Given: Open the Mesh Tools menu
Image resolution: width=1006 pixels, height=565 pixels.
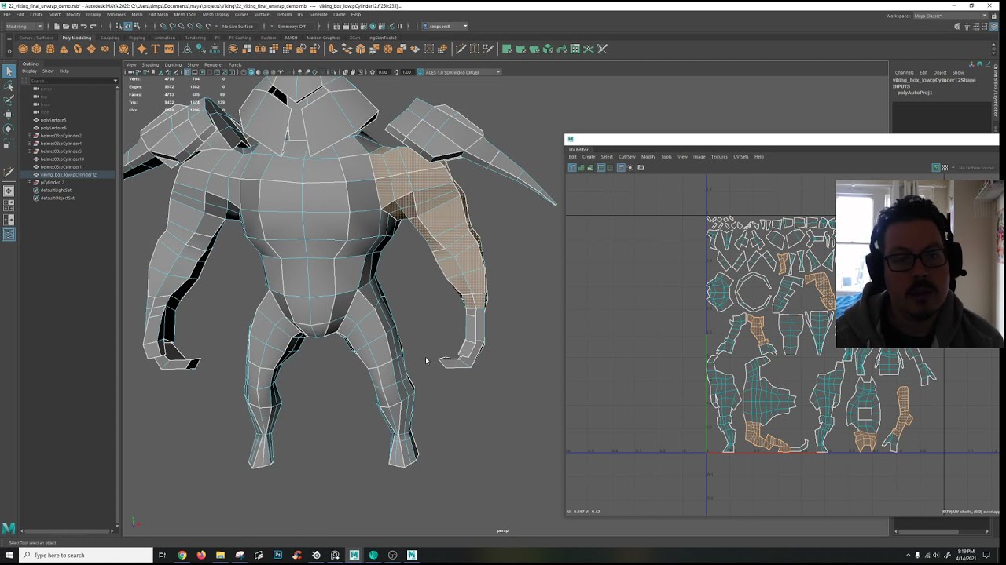Looking at the screenshot, I should [x=185, y=14].
